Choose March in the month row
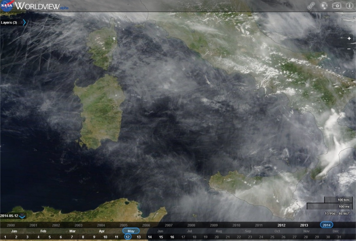 click(72, 231)
